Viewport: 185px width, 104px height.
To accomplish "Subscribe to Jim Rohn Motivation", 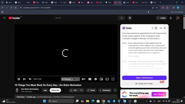I will [x=55, y=90].
